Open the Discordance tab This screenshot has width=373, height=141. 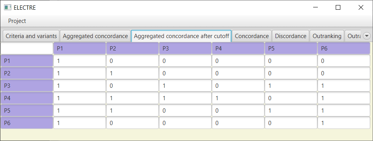[x=291, y=36]
